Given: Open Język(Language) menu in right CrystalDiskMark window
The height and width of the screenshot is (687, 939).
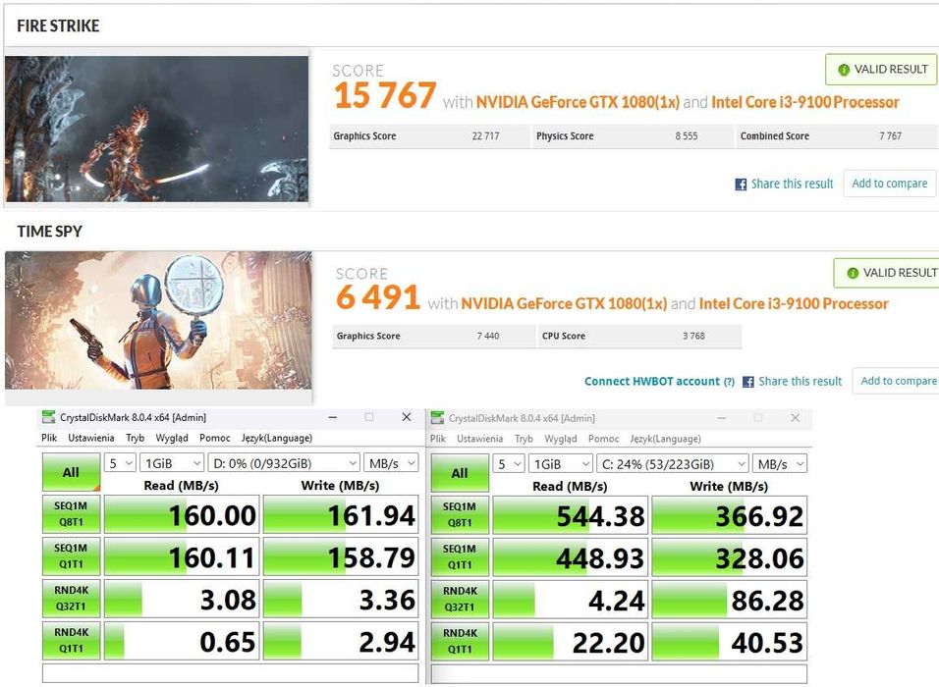Looking at the screenshot, I should 665,438.
